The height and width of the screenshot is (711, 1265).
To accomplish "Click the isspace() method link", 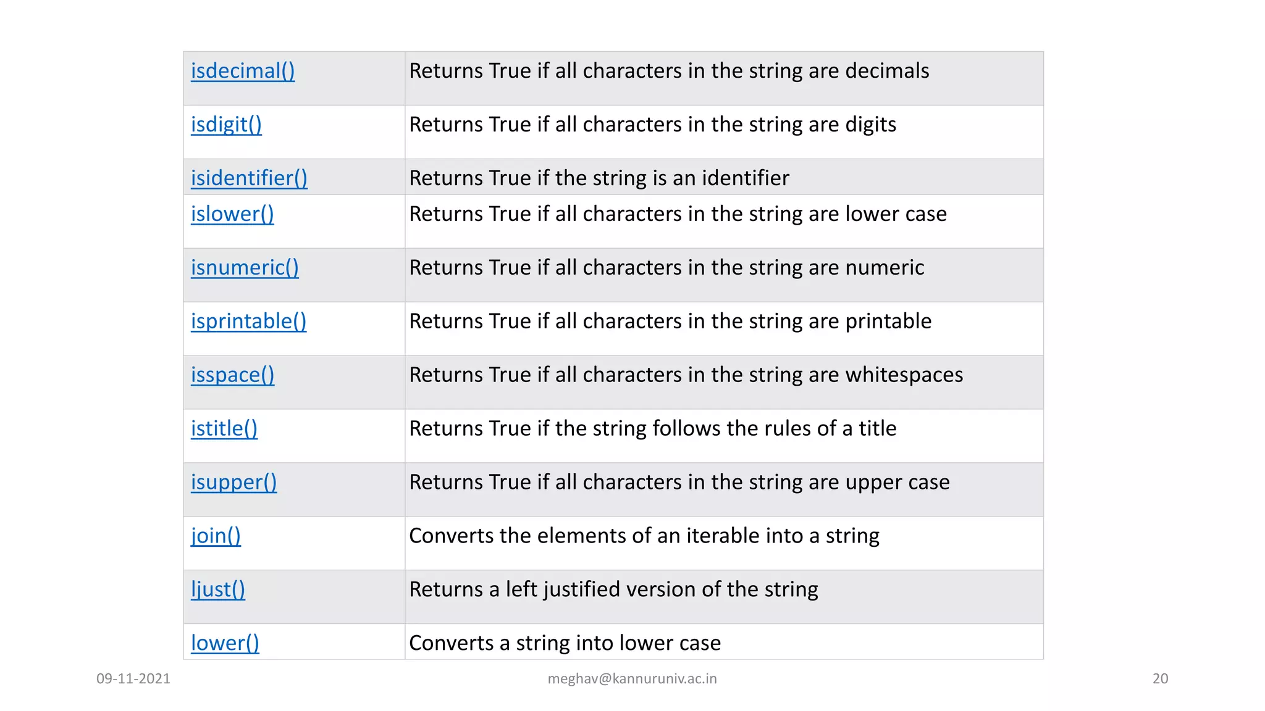I will tap(232, 376).
